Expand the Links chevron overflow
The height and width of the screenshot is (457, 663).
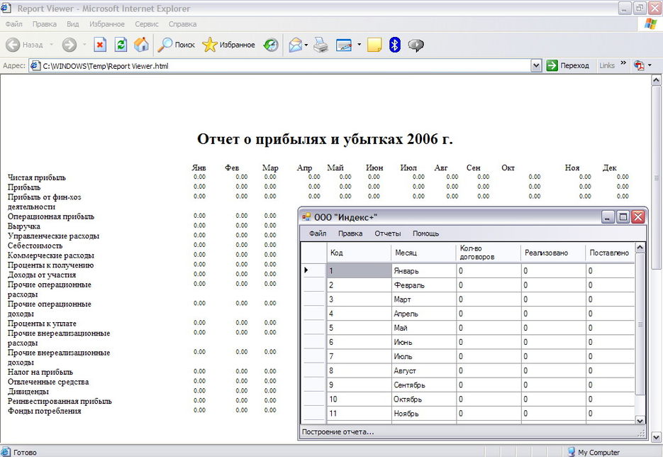pyautogui.click(x=623, y=63)
